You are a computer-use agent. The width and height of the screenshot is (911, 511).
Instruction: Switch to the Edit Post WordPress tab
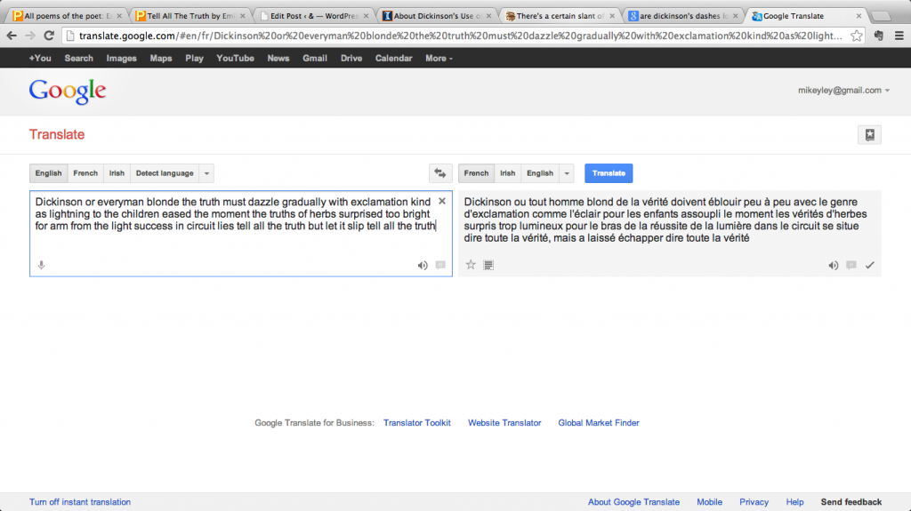tap(314, 16)
